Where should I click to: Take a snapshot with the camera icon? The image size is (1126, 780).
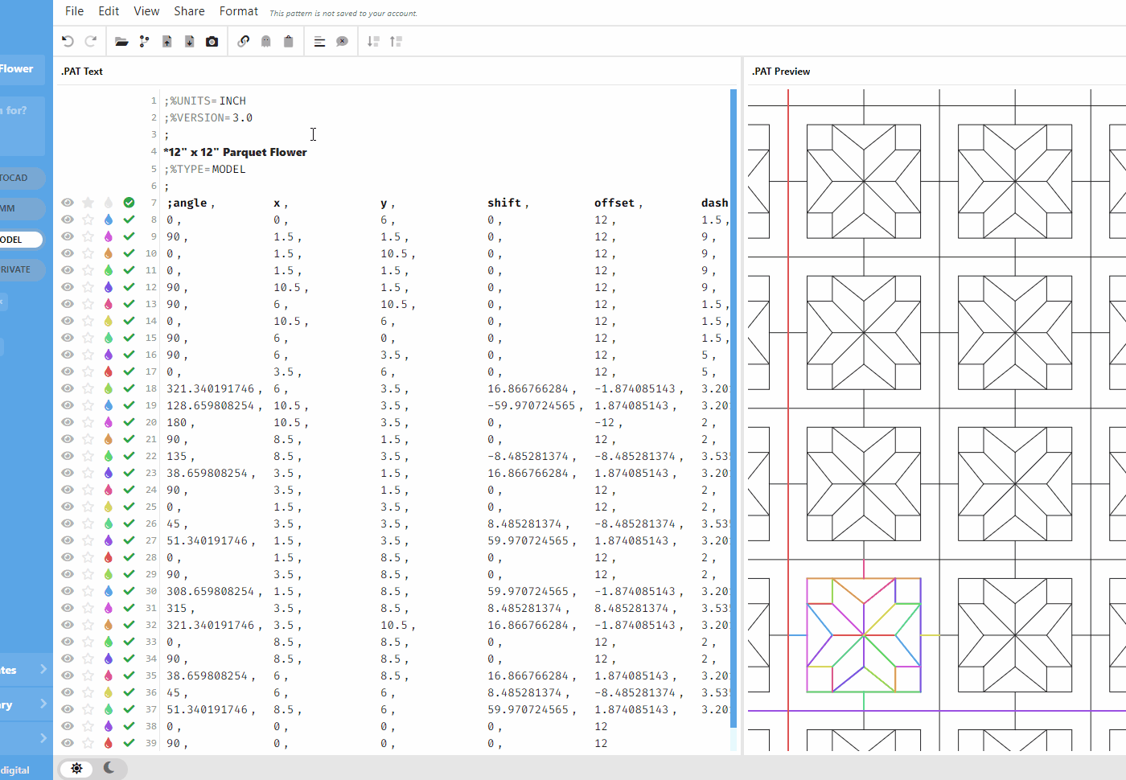(x=212, y=40)
